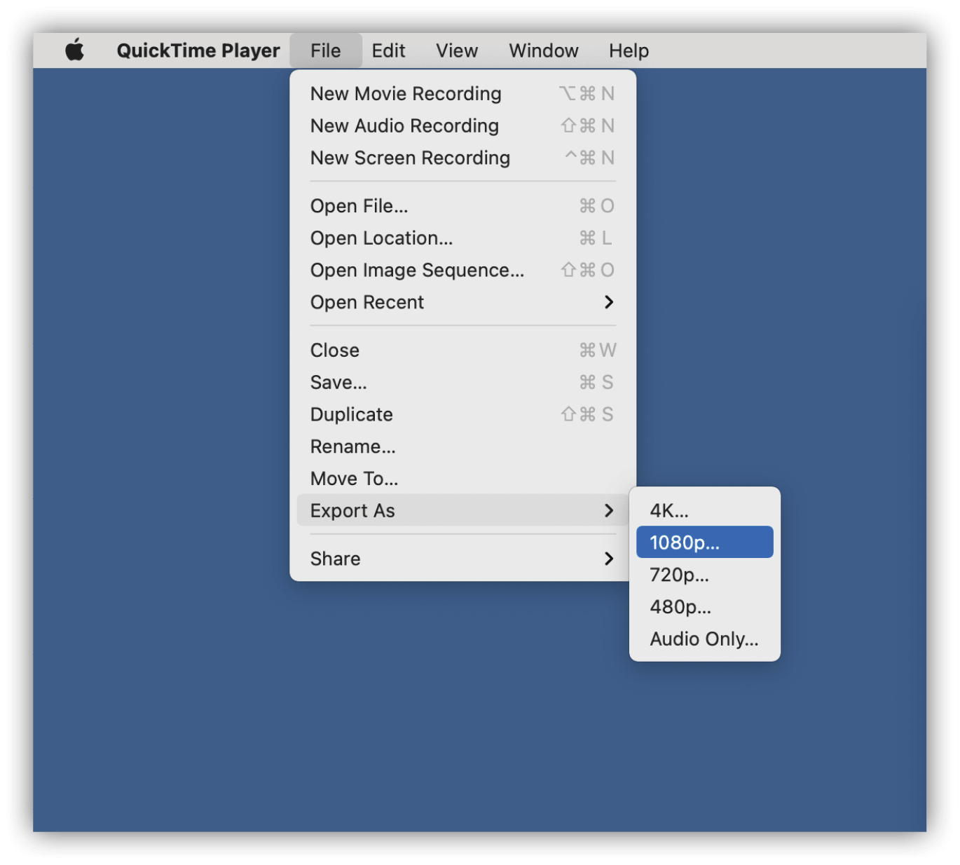
Task: Select Rename... menu item
Action: click(x=462, y=447)
